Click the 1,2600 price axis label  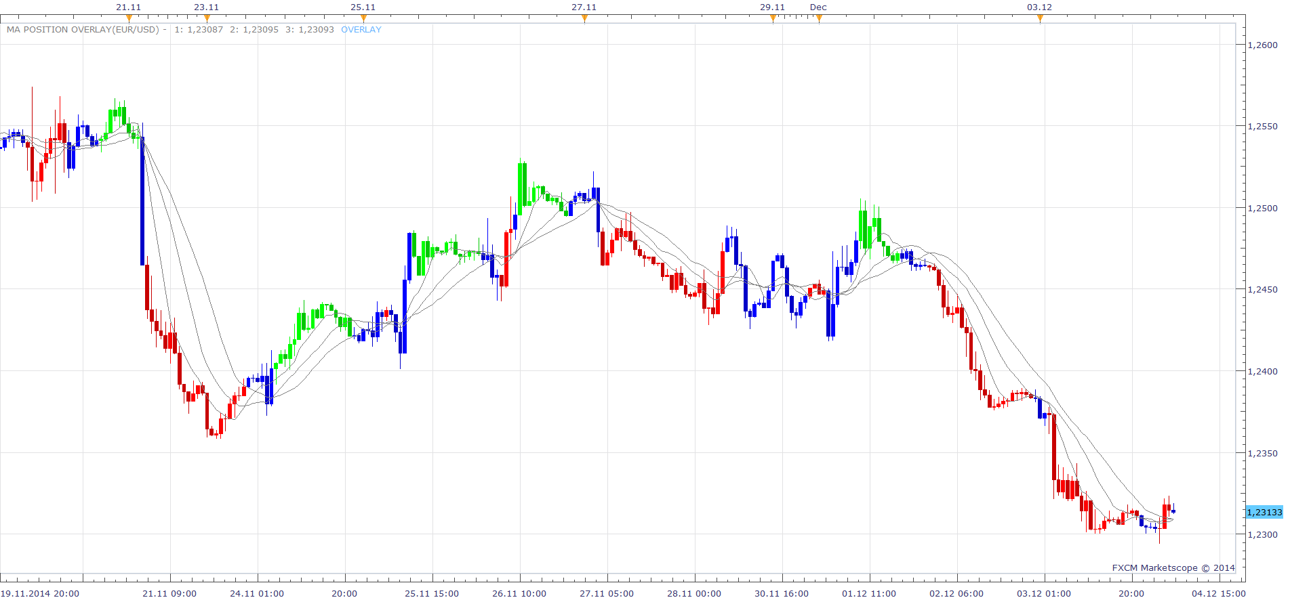click(1263, 45)
